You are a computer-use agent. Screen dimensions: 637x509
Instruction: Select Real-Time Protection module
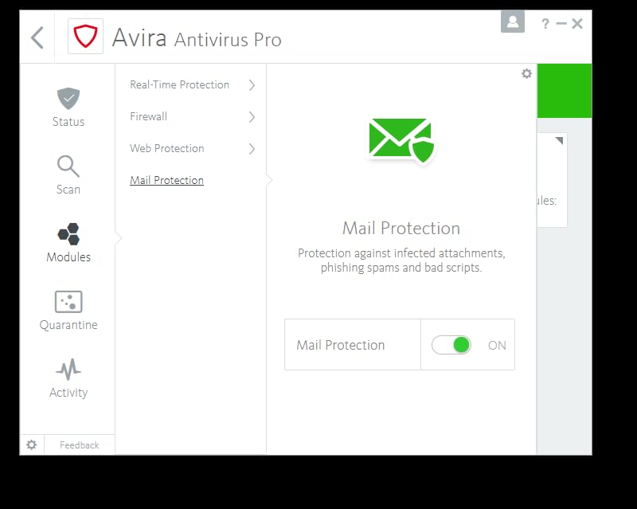point(180,84)
